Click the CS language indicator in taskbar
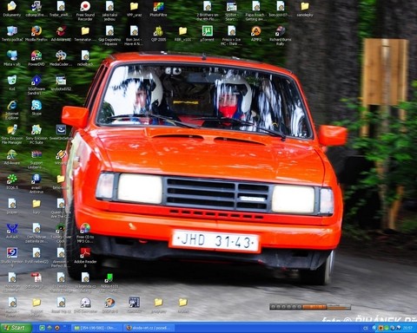This screenshot has width=417, height=333. 366,328
